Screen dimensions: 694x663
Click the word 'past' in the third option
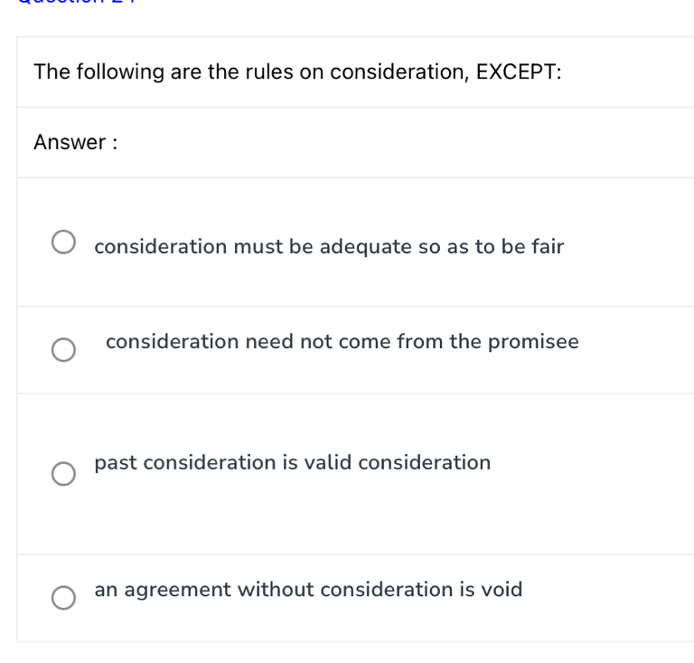coord(115,463)
